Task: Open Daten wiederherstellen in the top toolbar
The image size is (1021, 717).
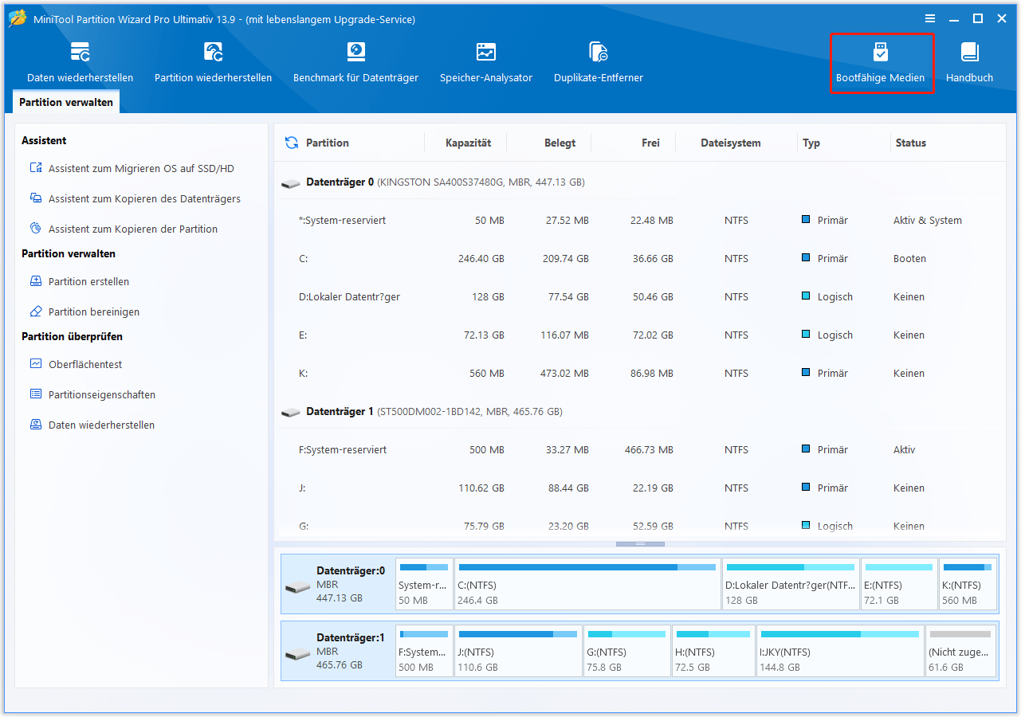Action: 80,63
